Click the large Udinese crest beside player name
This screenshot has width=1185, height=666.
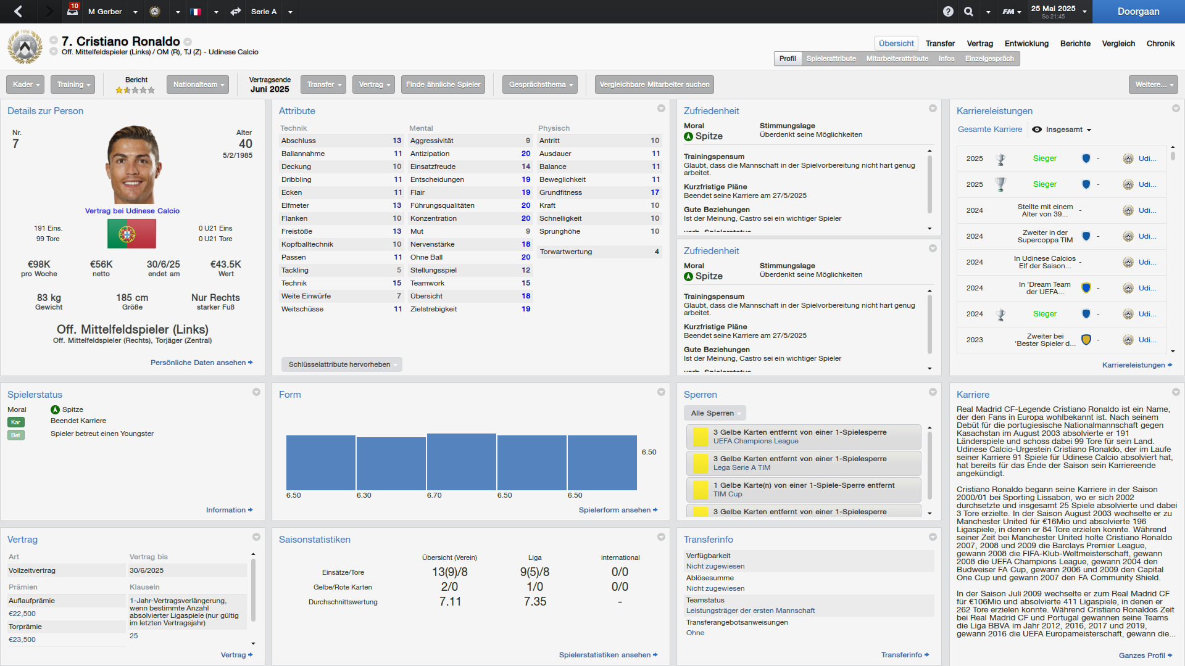tap(25, 47)
